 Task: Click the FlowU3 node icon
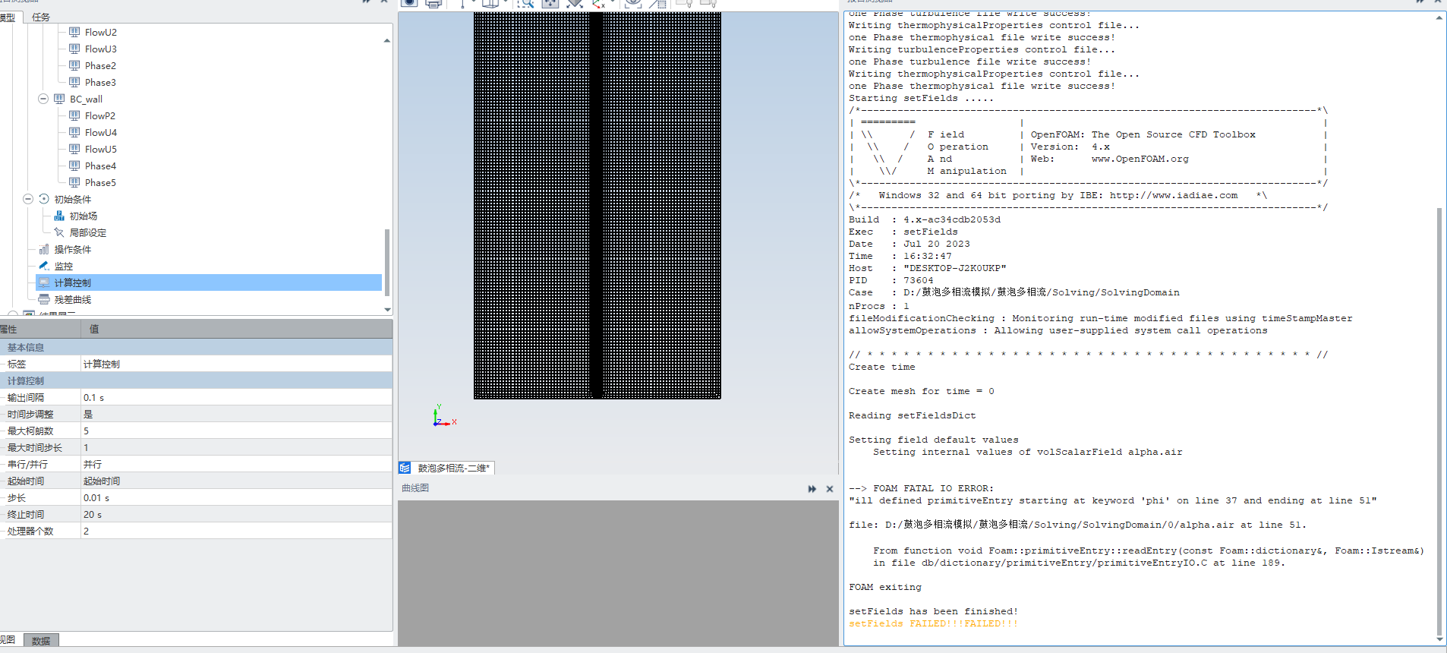coord(74,49)
